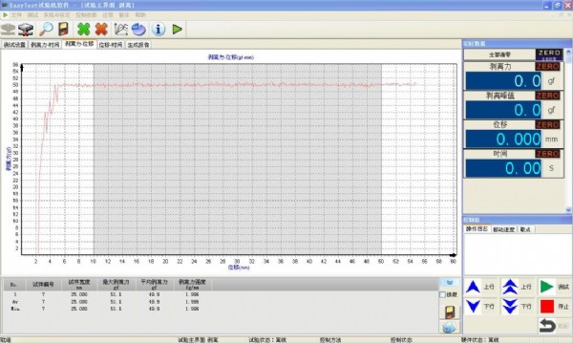
Task: Click the double blue down arrow fast-descend
Action: tap(510, 307)
